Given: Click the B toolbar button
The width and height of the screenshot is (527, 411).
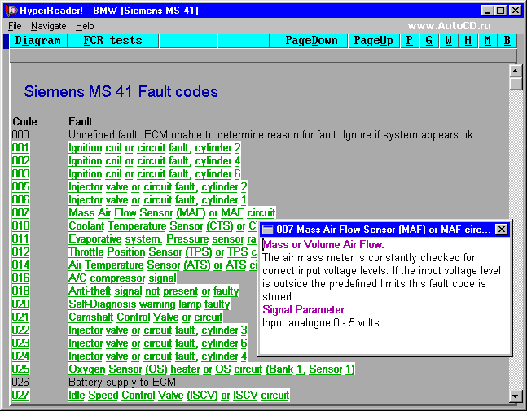Looking at the screenshot, I should pyautogui.click(x=507, y=41).
